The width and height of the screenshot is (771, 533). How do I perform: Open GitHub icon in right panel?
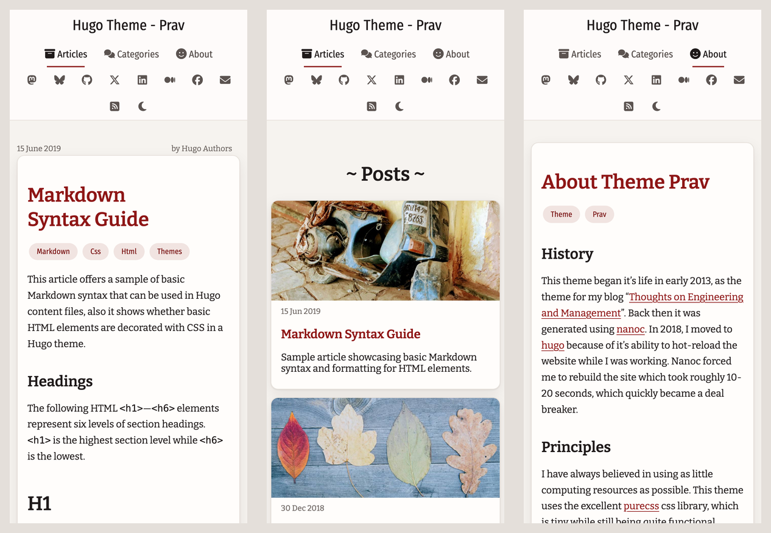click(601, 80)
